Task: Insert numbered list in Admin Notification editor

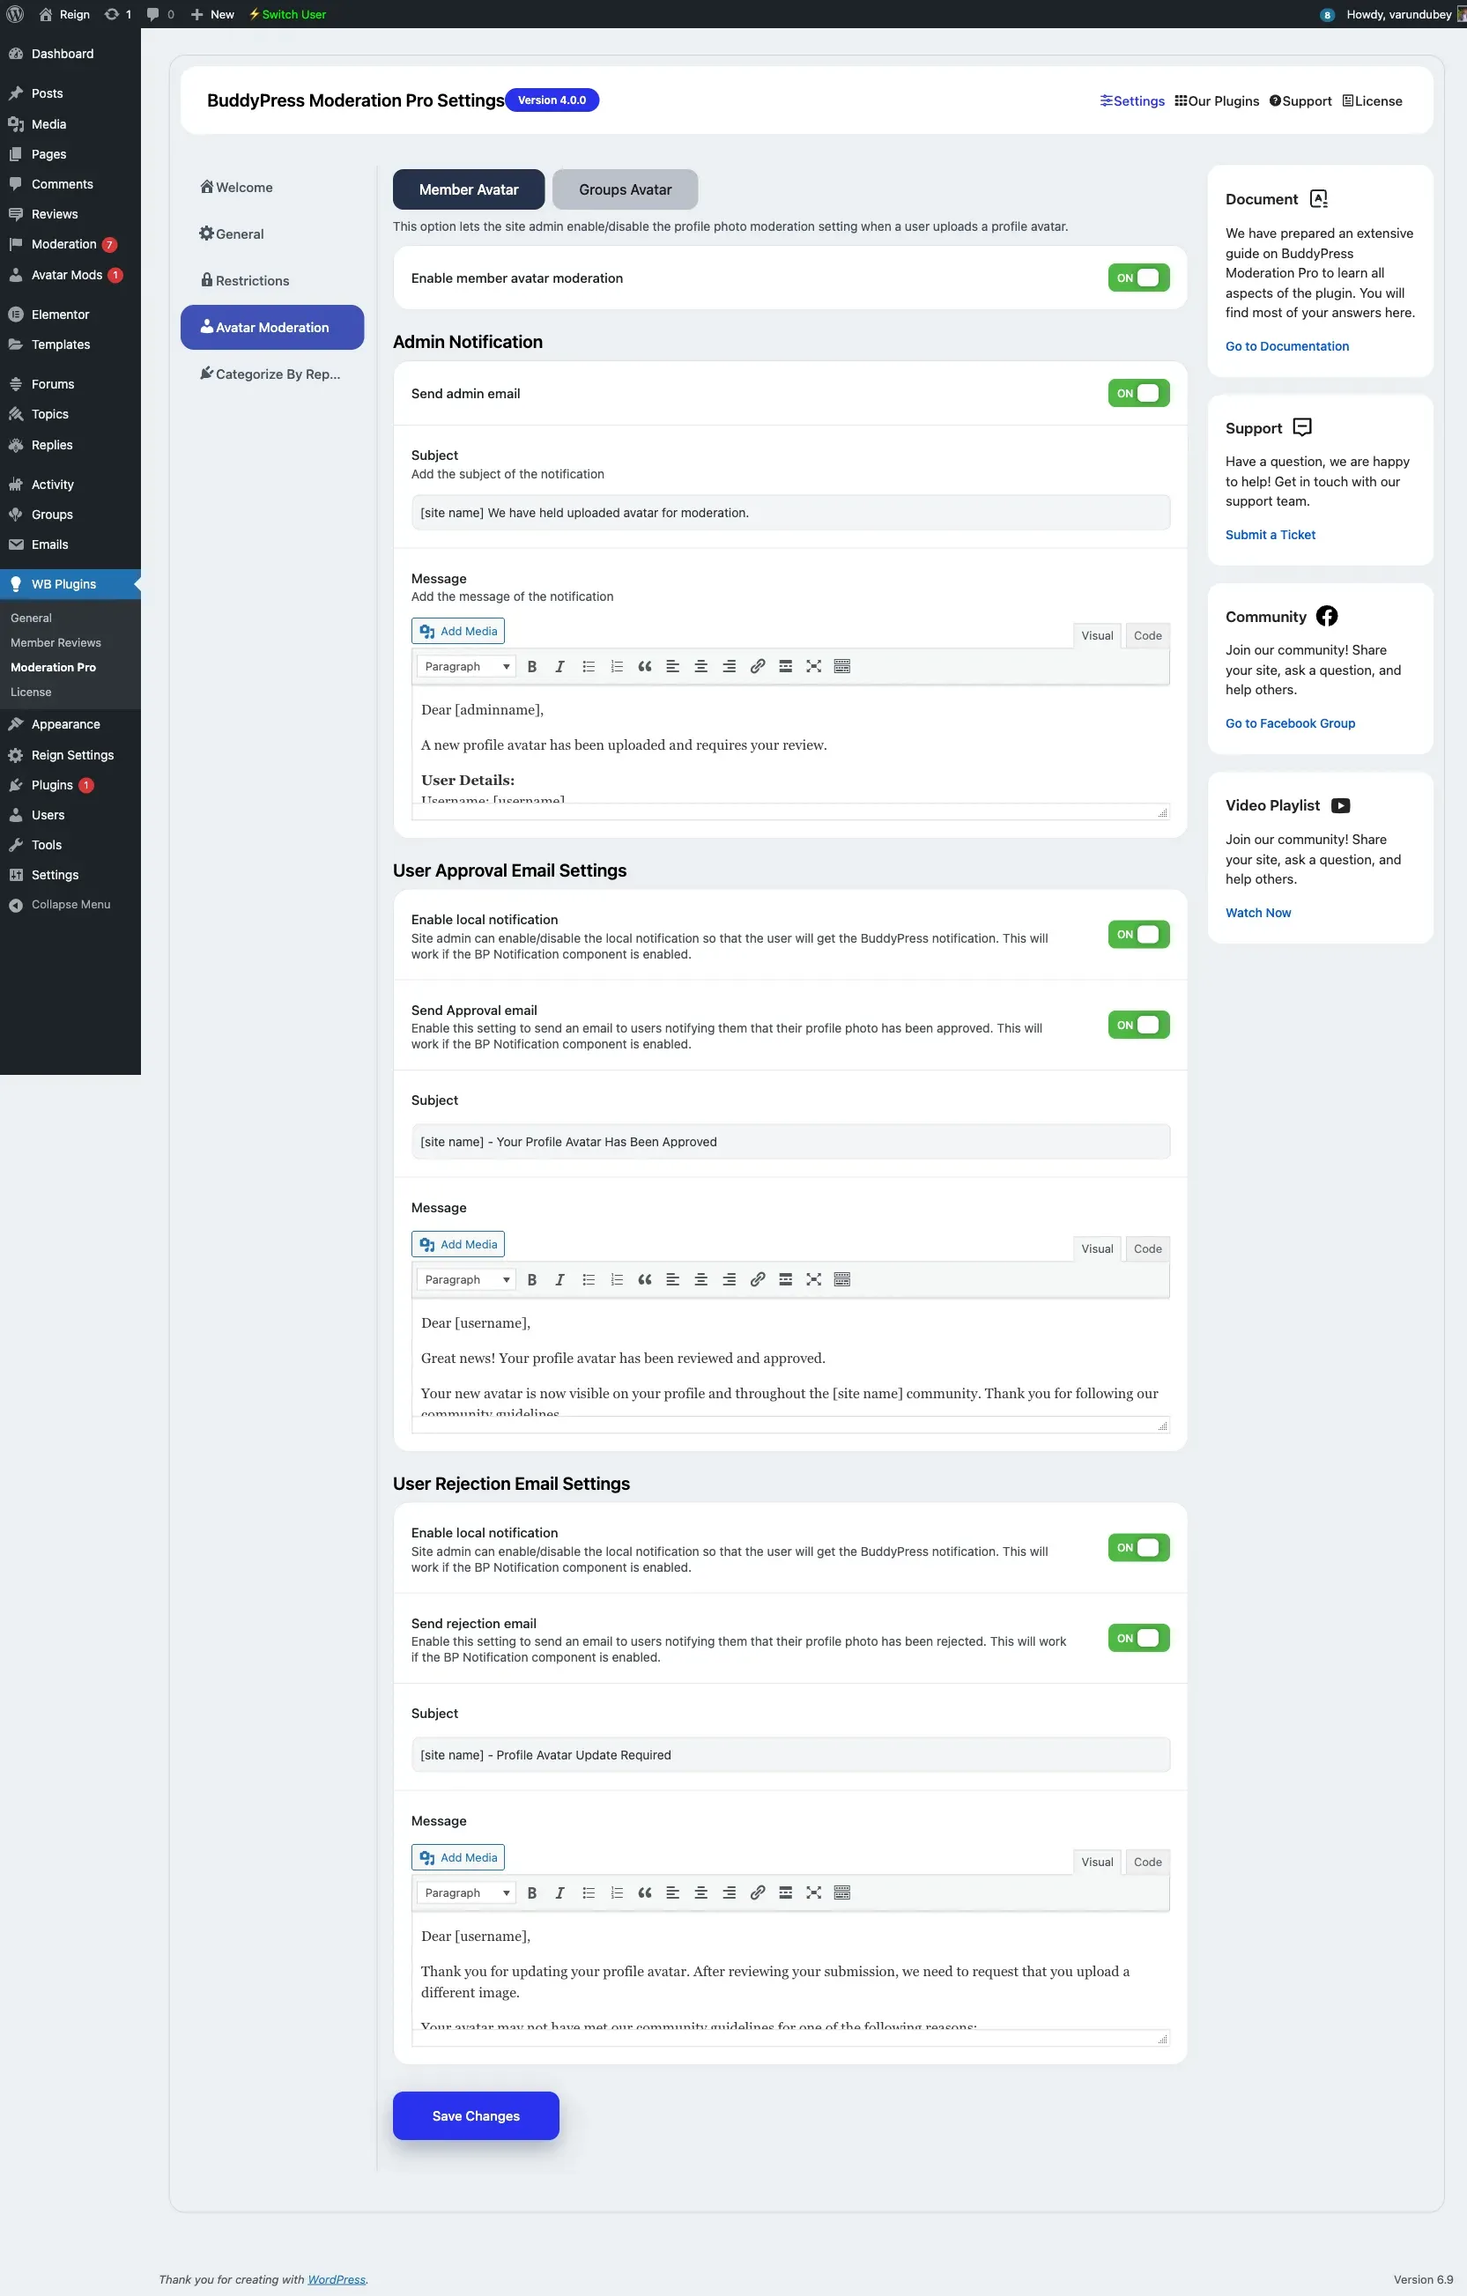Action: (x=617, y=666)
